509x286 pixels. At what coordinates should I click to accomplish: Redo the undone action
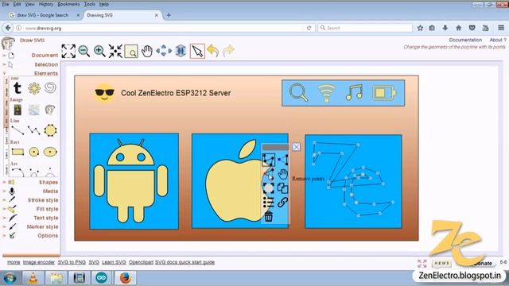tap(228, 51)
